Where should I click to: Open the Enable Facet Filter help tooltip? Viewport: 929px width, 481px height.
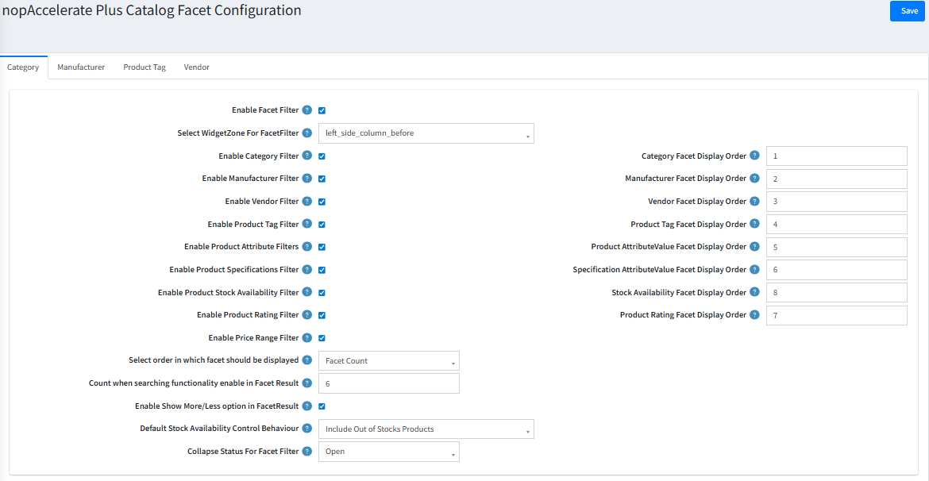click(x=306, y=110)
